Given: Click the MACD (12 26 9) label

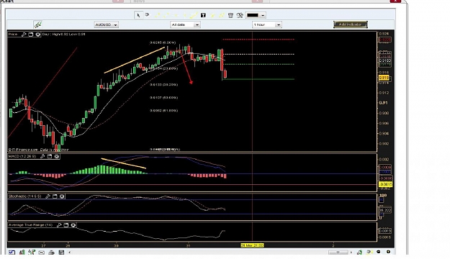Looking at the screenshot, I should click(x=22, y=156).
